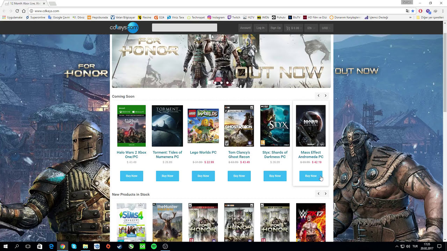Viewport: 447px width, 251px height.
Task: Open the Mass Effect Andromeda cover image
Action: (311, 126)
